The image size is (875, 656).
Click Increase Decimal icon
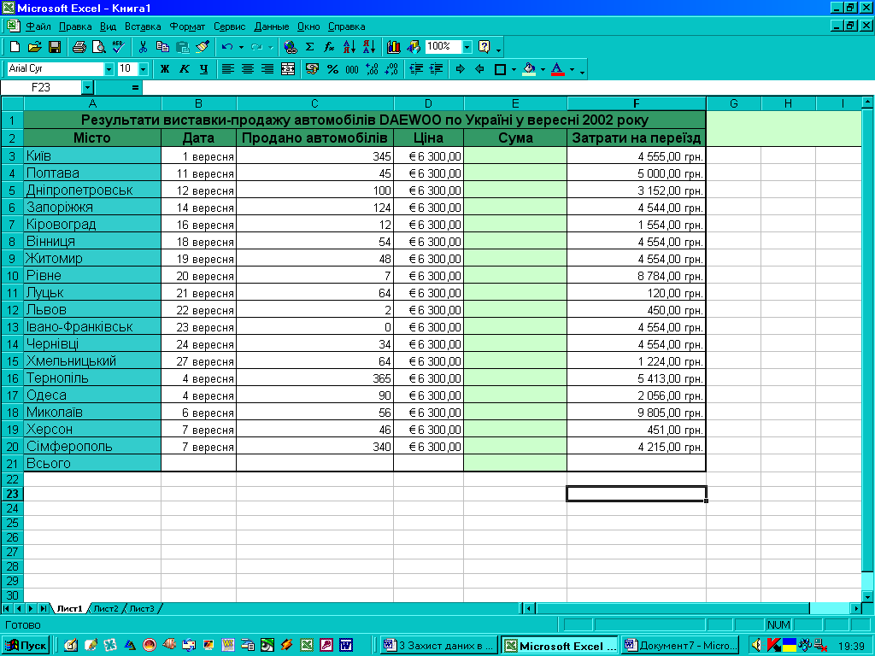point(372,69)
